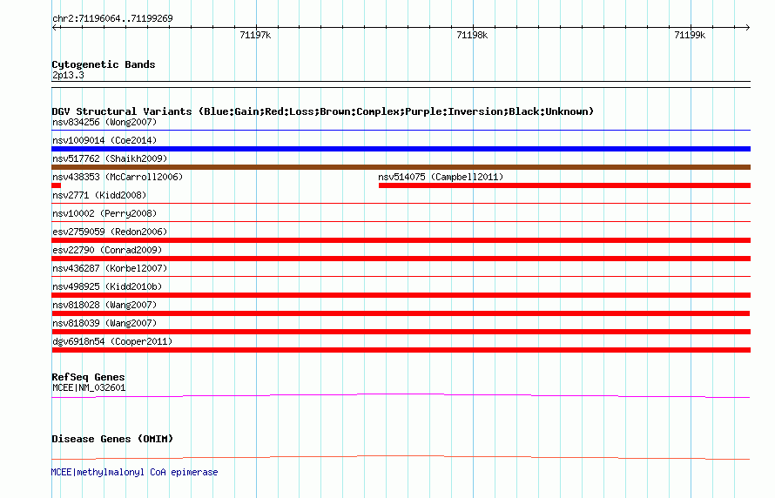Screen dimensions: 775x498
Task: Click the nsv1009014 (Coe2014) label
Action: pyautogui.click(x=104, y=140)
